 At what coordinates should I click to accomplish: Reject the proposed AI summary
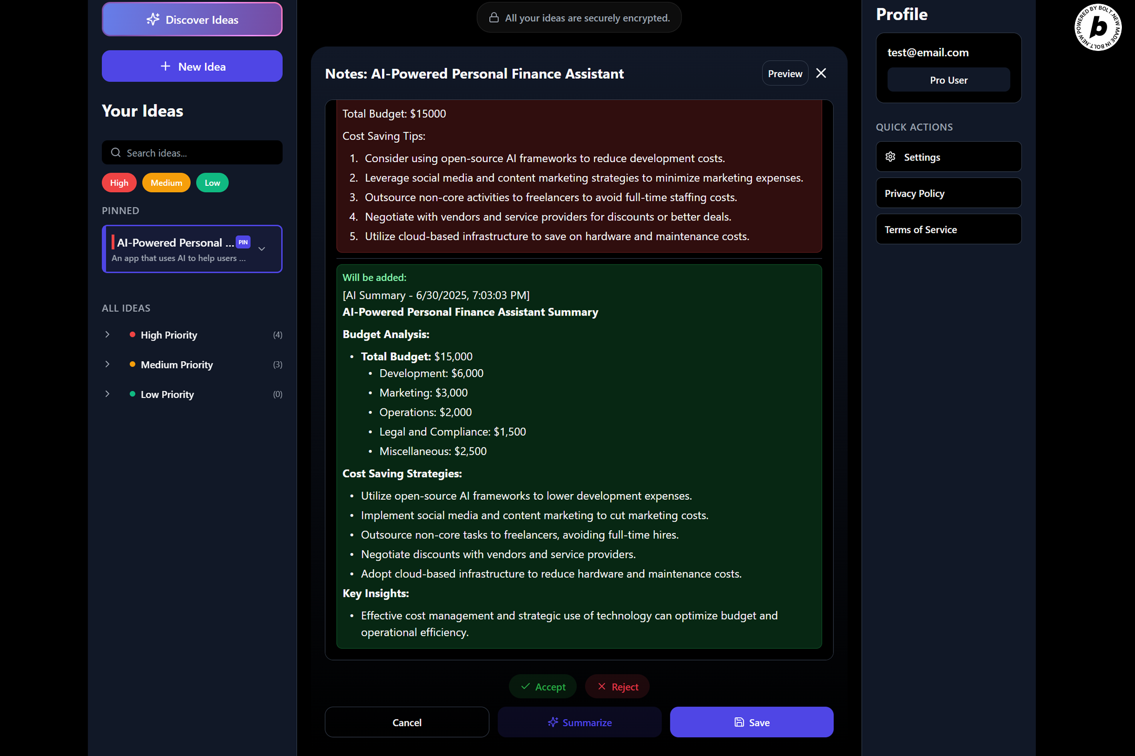[617, 687]
